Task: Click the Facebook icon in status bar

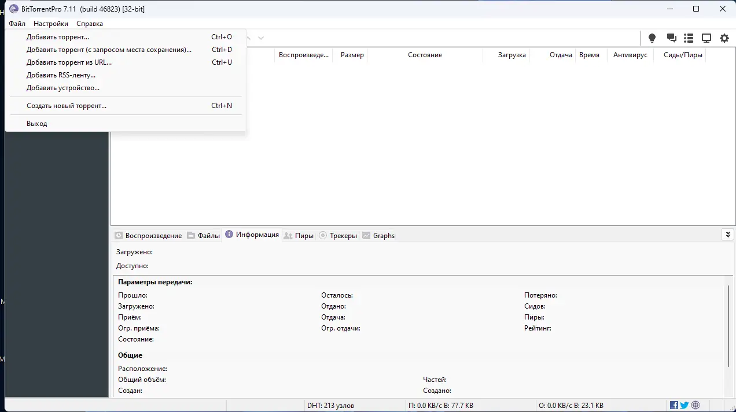Action: [x=674, y=405]
